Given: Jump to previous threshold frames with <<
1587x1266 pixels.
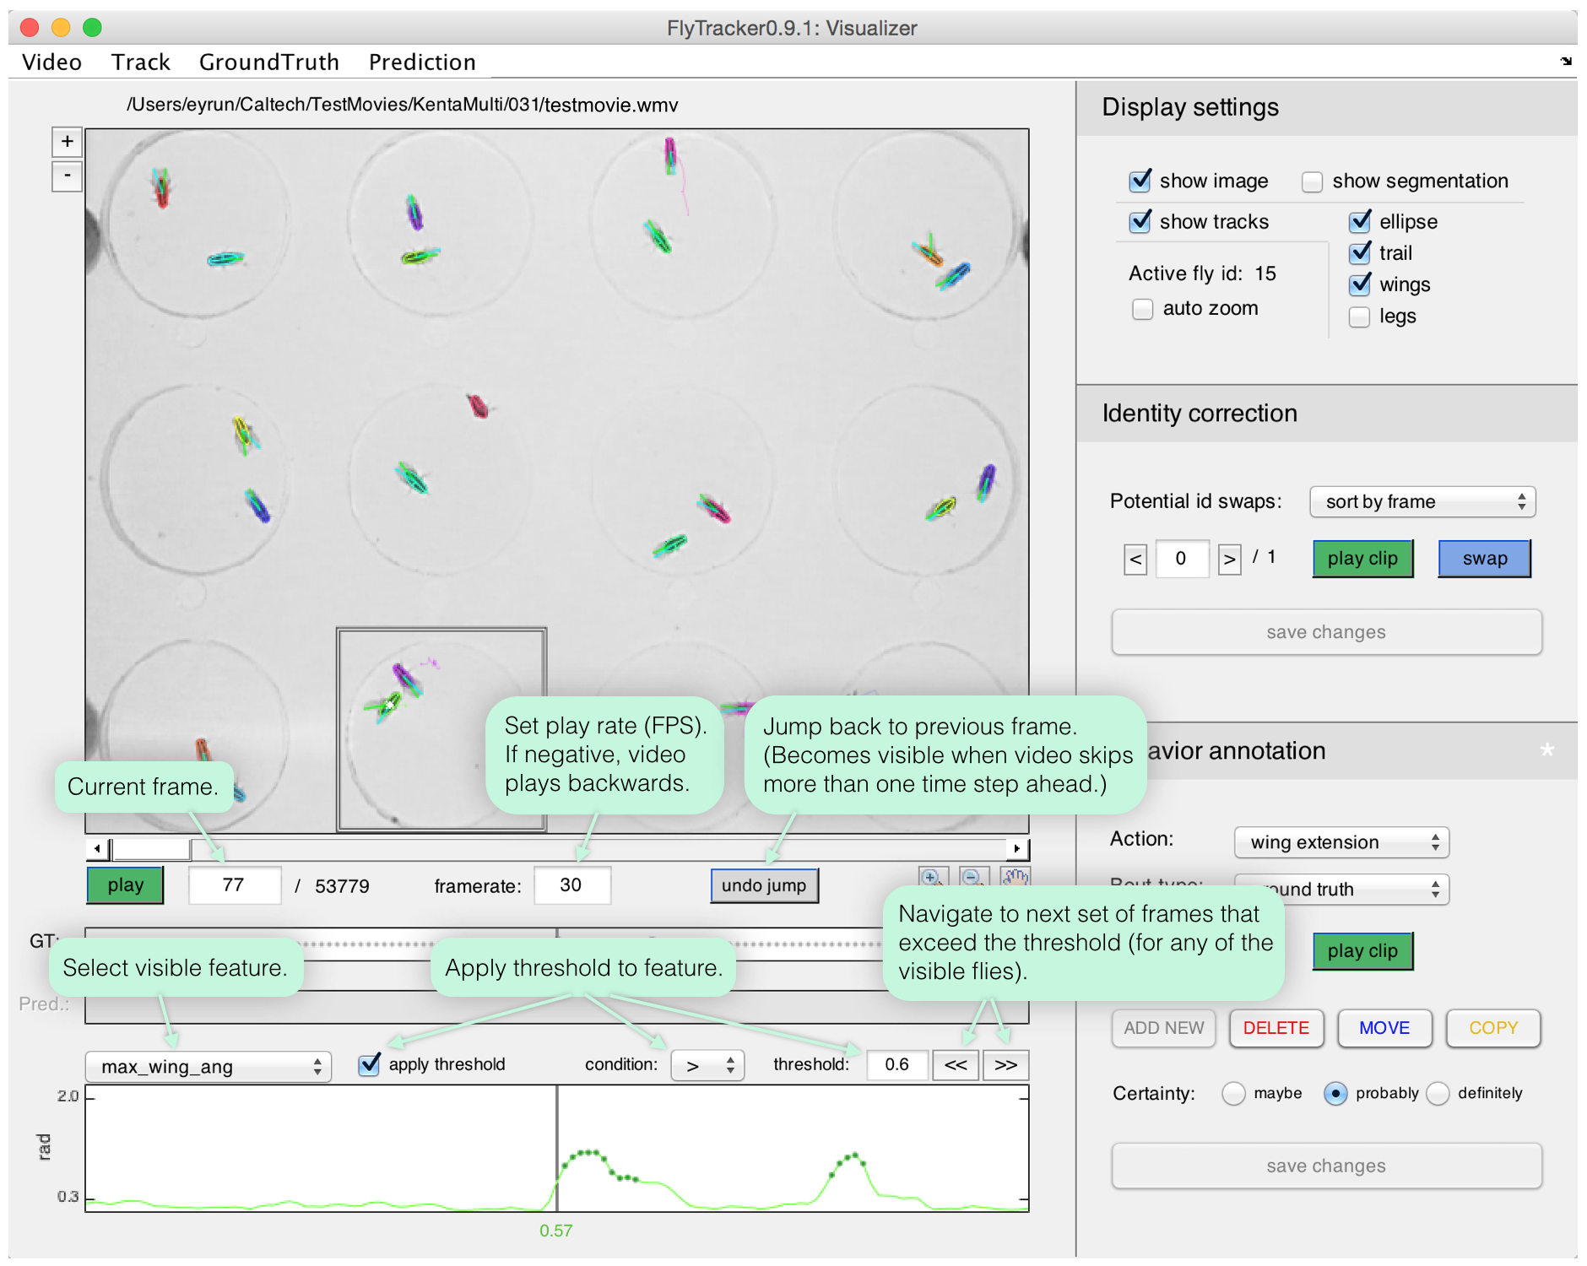Looking at the screenshot, I should (x=956, y=1065).
